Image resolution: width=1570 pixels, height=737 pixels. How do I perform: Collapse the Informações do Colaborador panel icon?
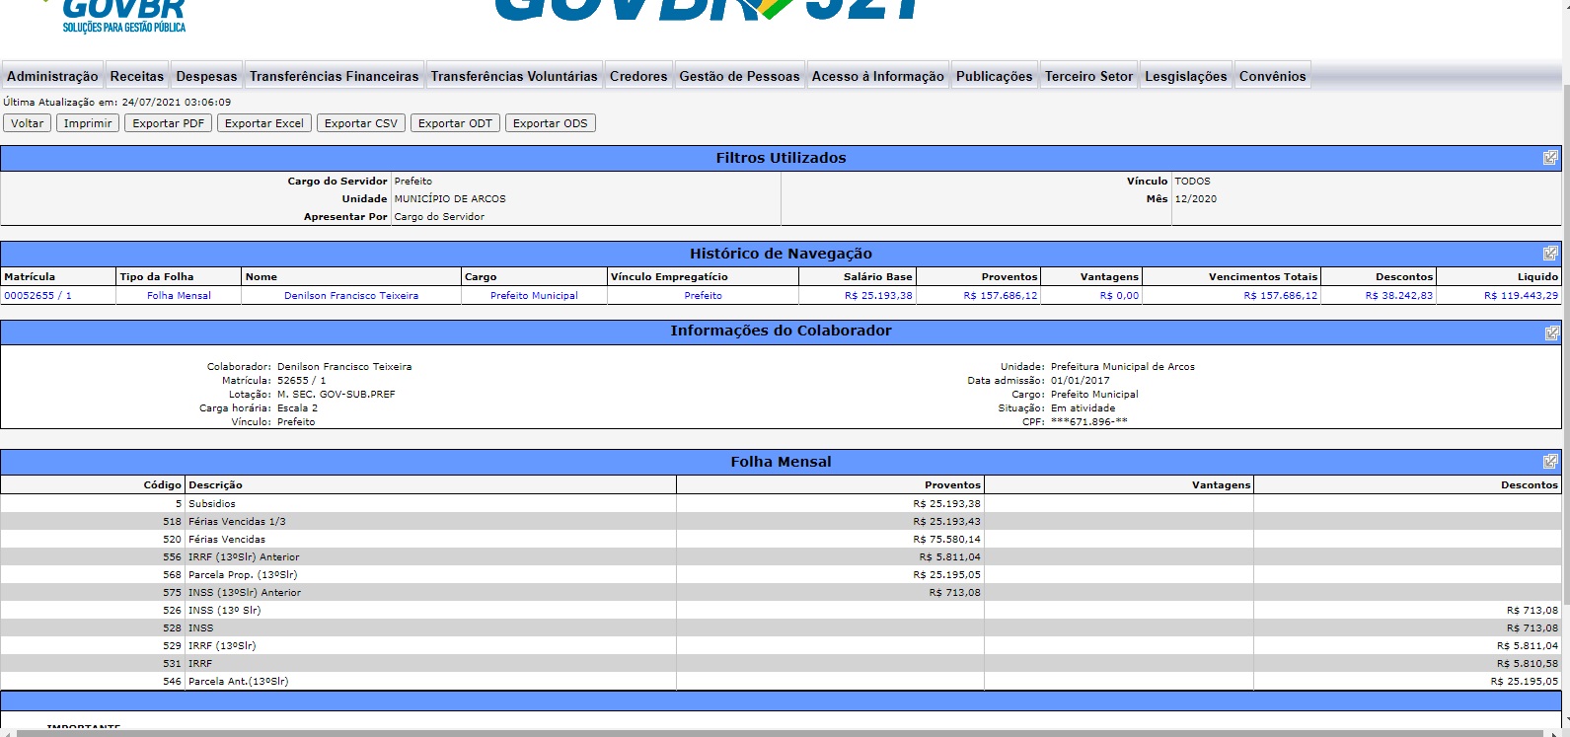coord(1551,332)
